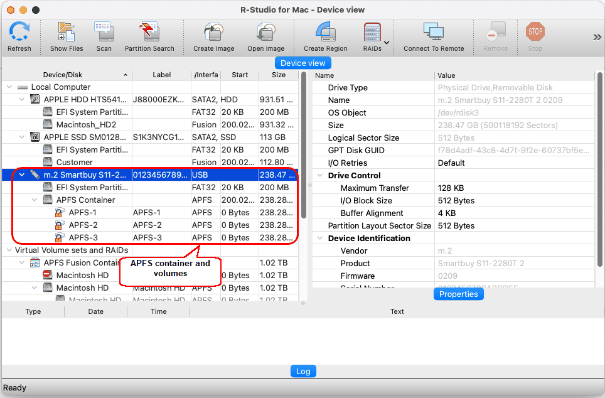605x398 pixels.
Task: Switch to the Properties tab
Action: click(458, 294)
